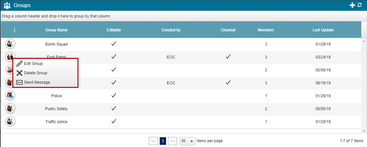Click the Public Safety group name
Image resolution: width=367 pixels, height=147 pixels.
coord(56,109)
